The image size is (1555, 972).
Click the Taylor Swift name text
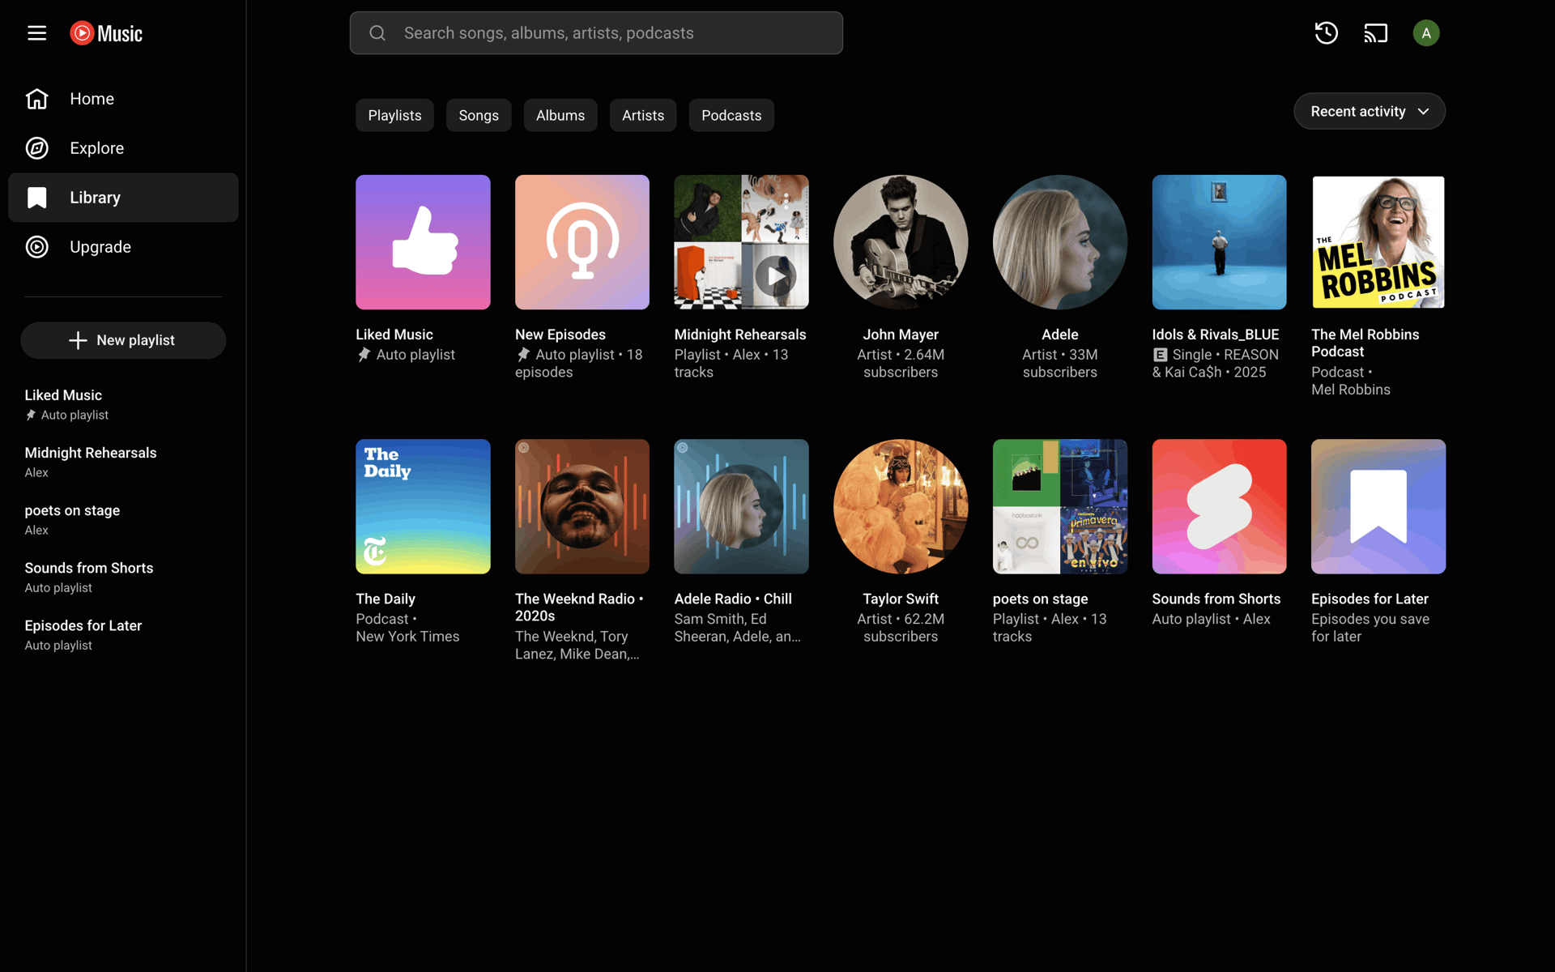[901, 599]
